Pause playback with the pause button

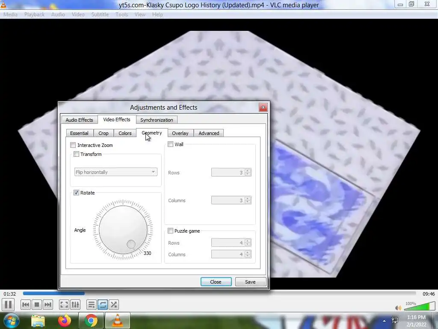(x=9, y=305)
